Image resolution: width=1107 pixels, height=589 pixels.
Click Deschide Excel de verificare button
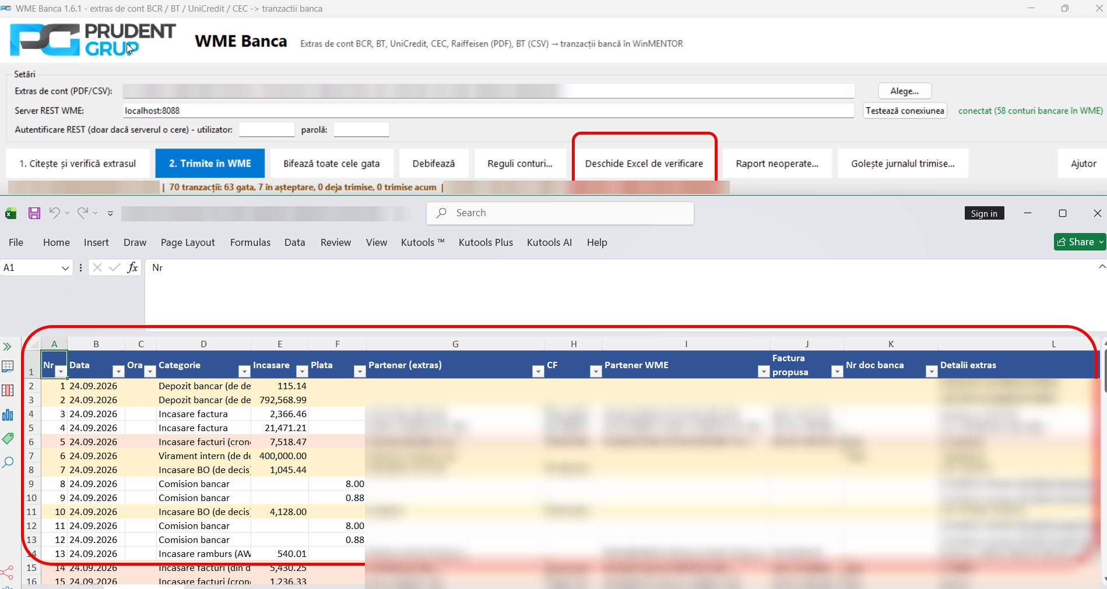[x=644, y=164]
